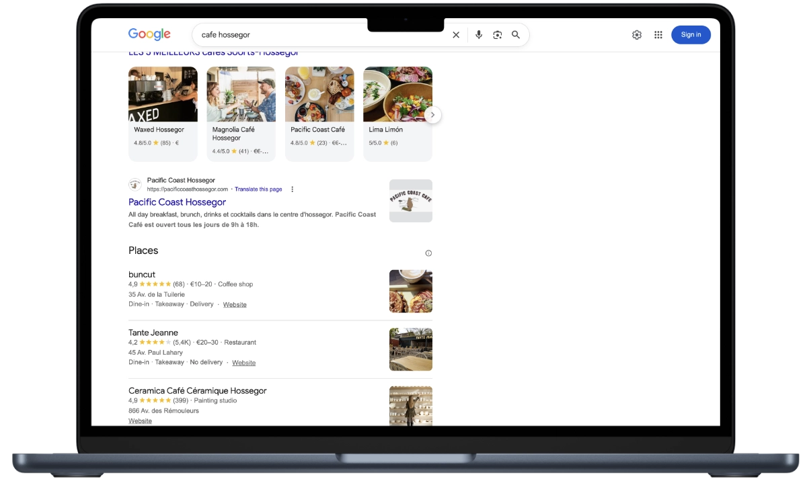The width and height of the screenshot is (807, 485).
Task: Open Ceramica Café Céramique Hossegor listing
Action: (x=198, y=391)
